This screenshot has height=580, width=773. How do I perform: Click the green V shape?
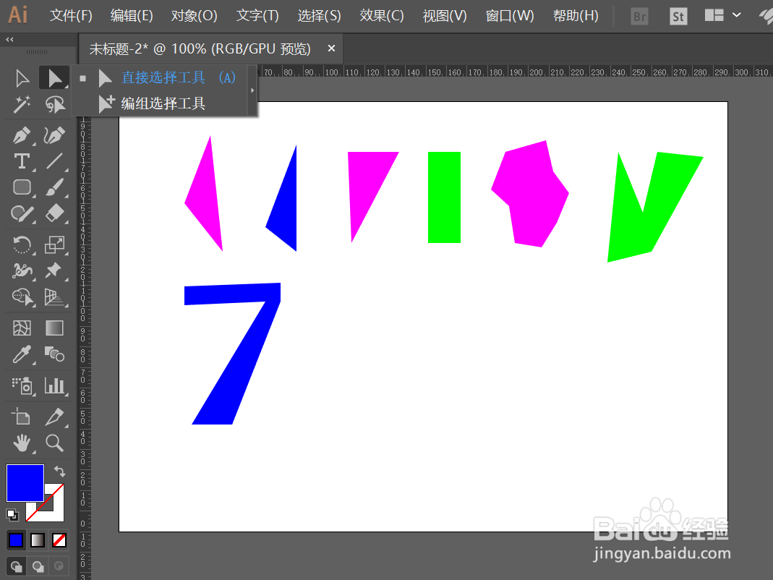[x=655, y=207]
